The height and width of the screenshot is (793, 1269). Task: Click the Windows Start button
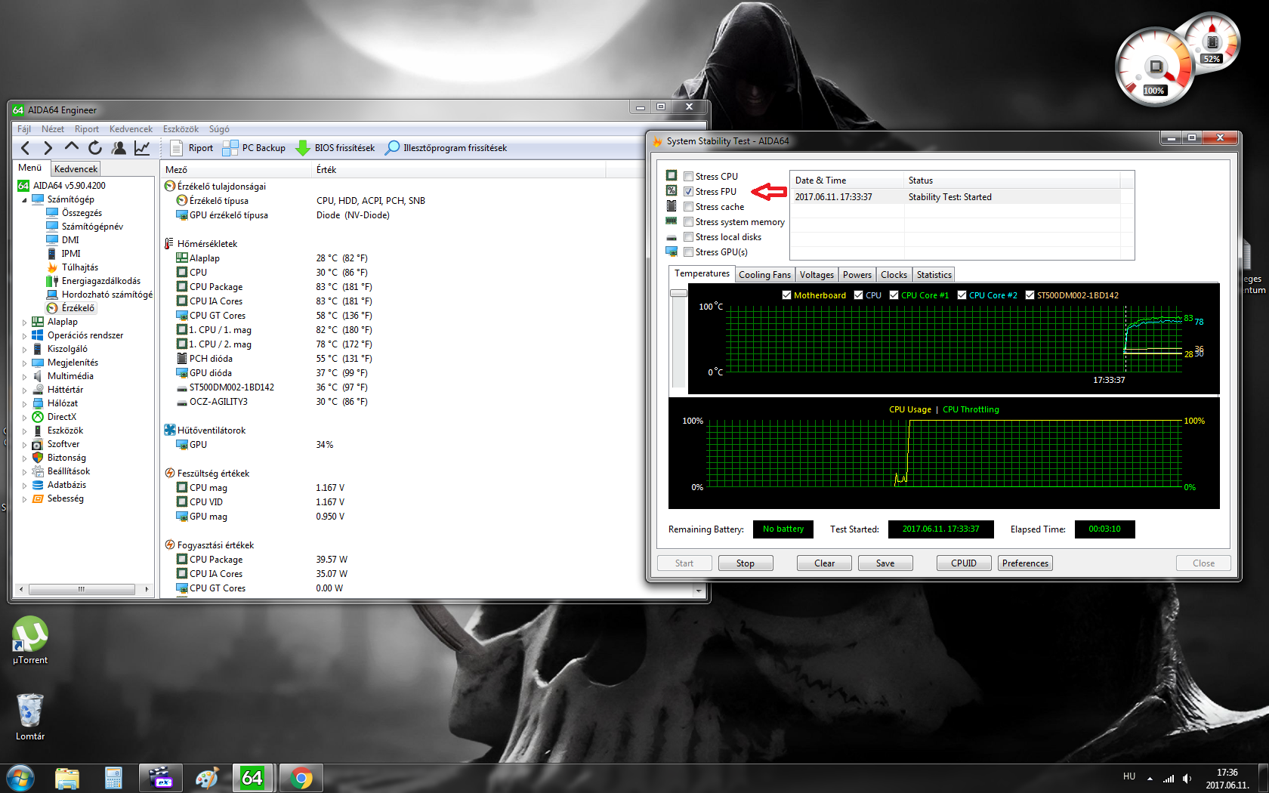click(20, 778)
